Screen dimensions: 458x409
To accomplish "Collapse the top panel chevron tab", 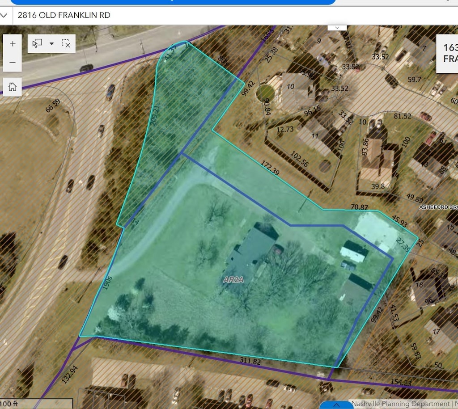I will (337, 28).
